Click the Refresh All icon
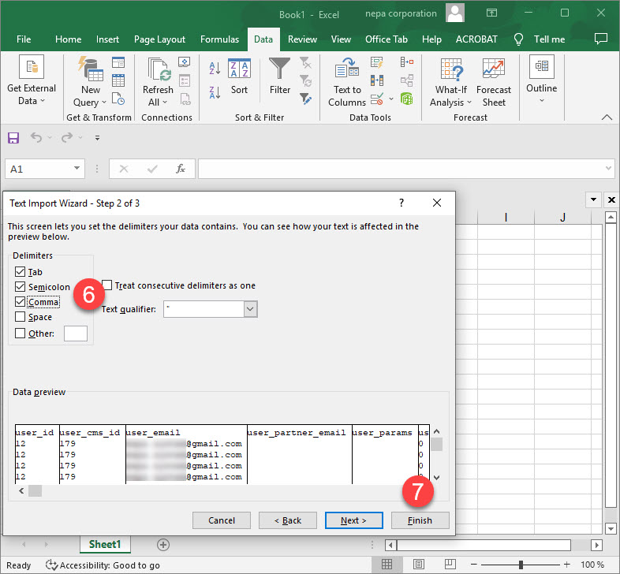Viewport: 620px width, 574px height. 159,69
